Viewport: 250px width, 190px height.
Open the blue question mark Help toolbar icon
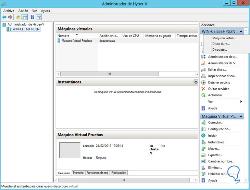point(33,17)
